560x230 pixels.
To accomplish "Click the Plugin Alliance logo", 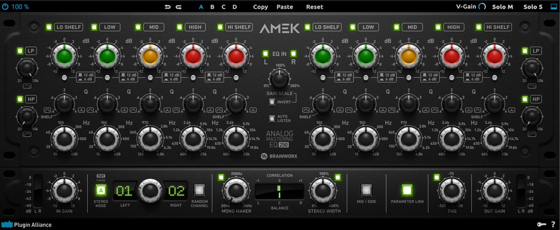I will (26, 225).
